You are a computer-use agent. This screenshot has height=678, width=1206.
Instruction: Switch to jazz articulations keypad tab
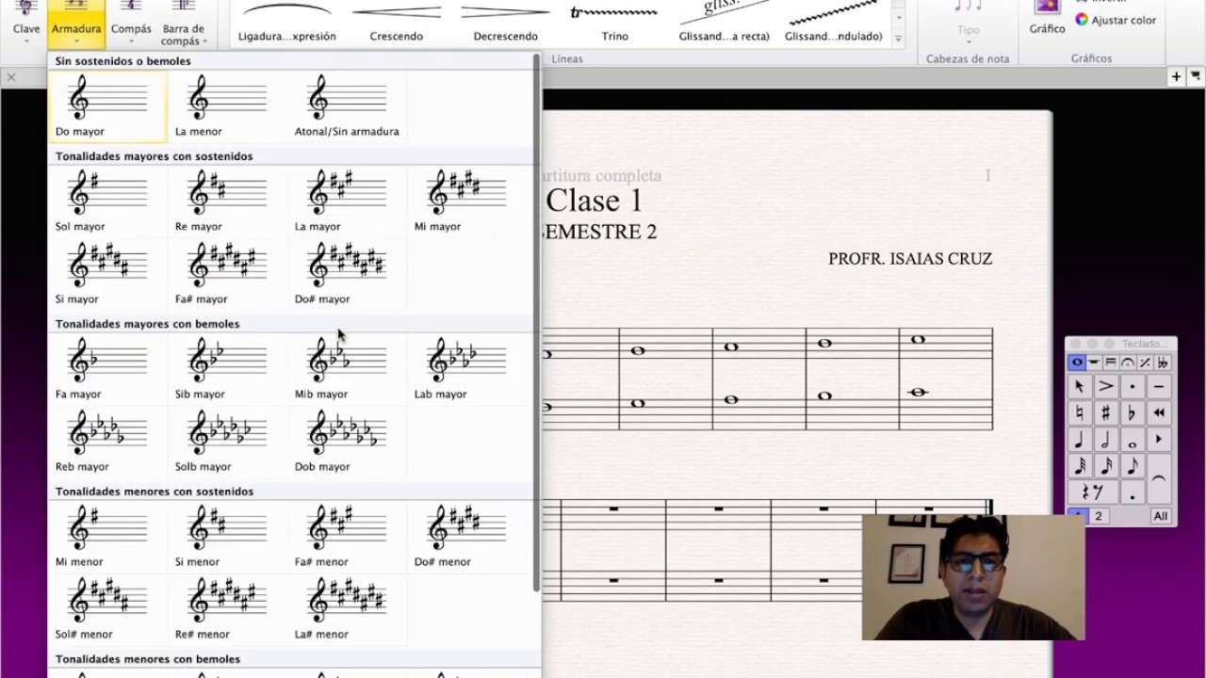1145,363
